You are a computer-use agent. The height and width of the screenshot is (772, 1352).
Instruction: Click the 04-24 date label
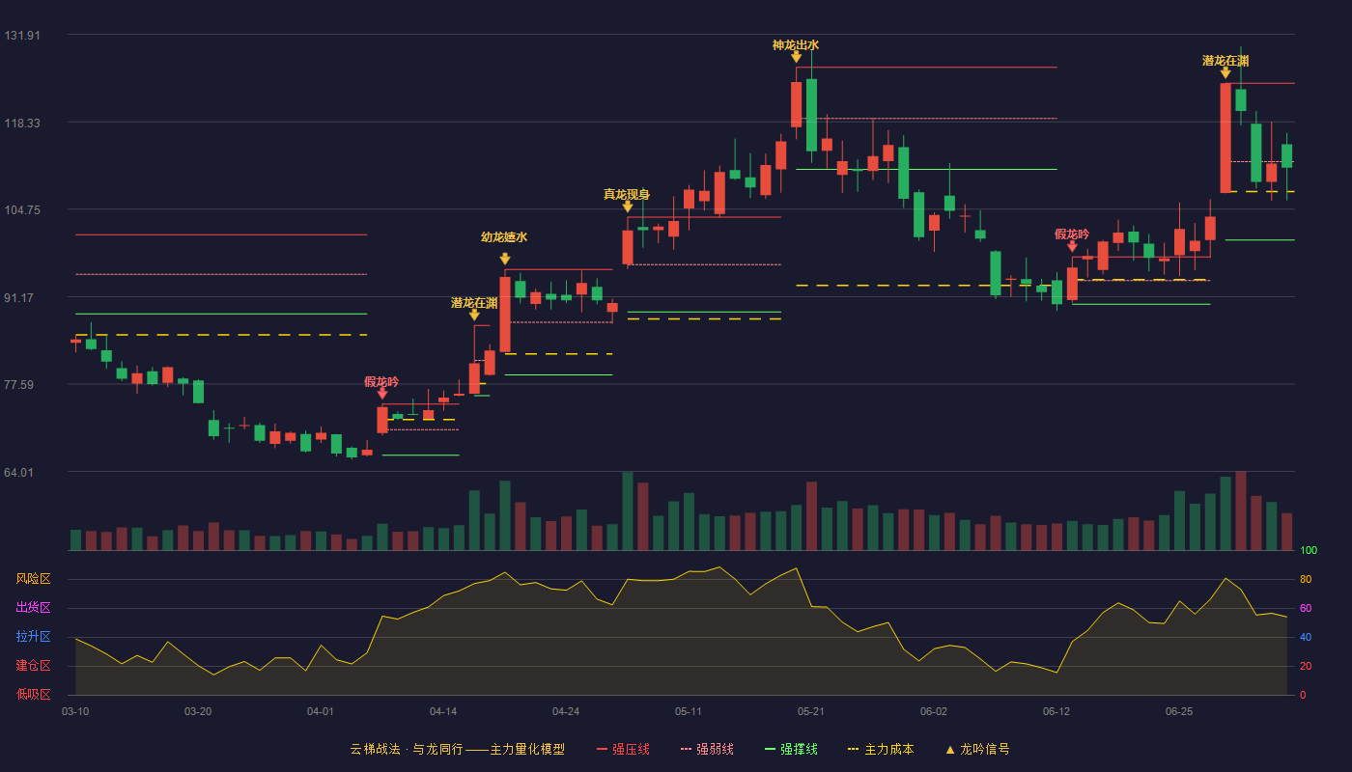[x=566, y=711]
